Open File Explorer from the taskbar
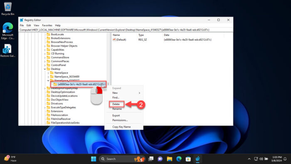This screenshot has height=164, width=291. point(170,159)
